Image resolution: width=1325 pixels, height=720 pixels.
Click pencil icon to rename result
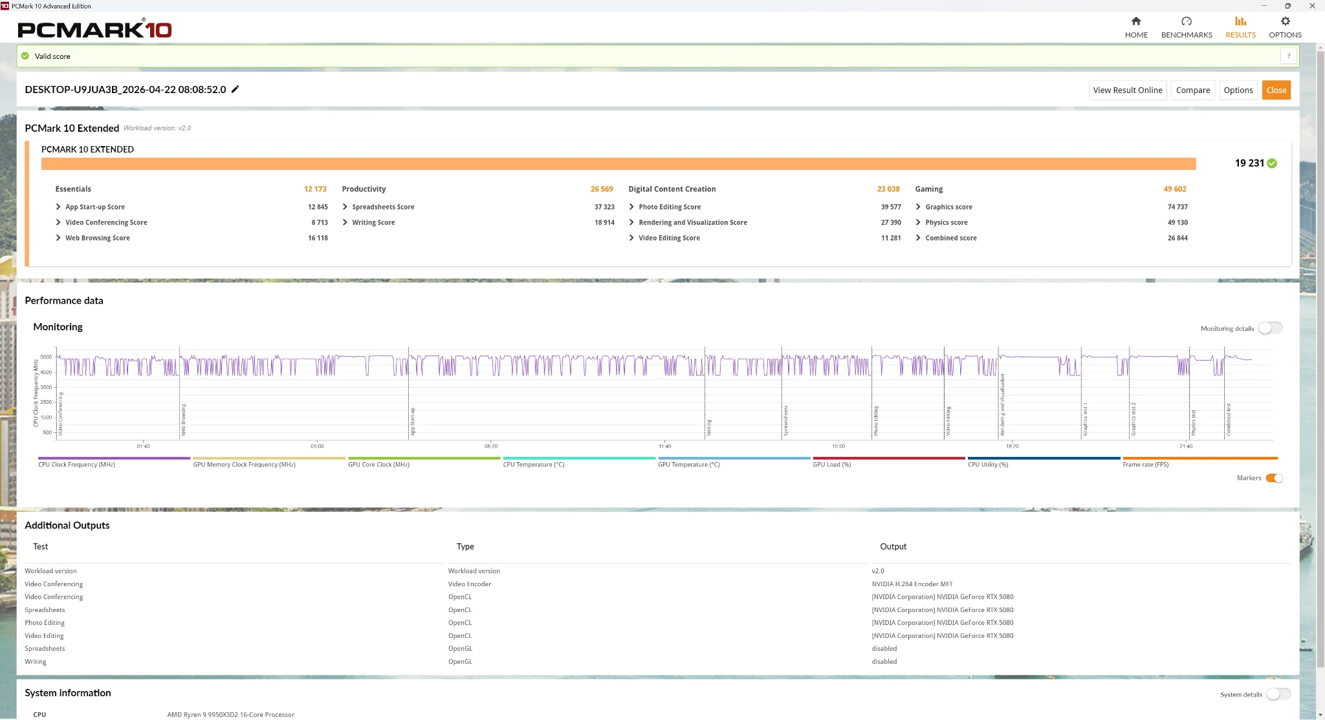point(235,89)
